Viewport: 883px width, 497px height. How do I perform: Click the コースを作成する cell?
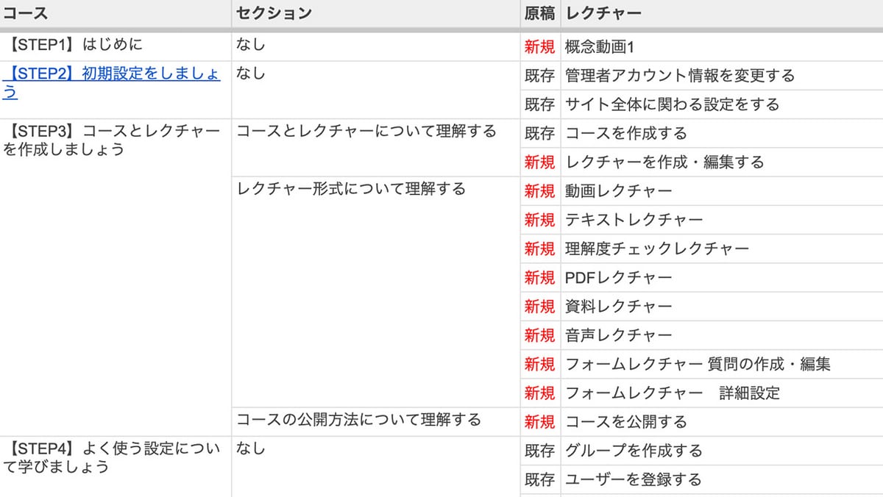(721, 133)
